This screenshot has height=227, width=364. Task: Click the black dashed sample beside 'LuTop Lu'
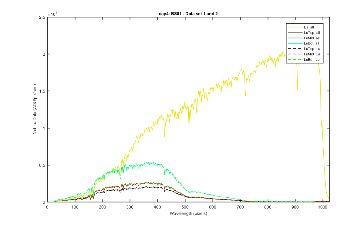coord(295,49)
